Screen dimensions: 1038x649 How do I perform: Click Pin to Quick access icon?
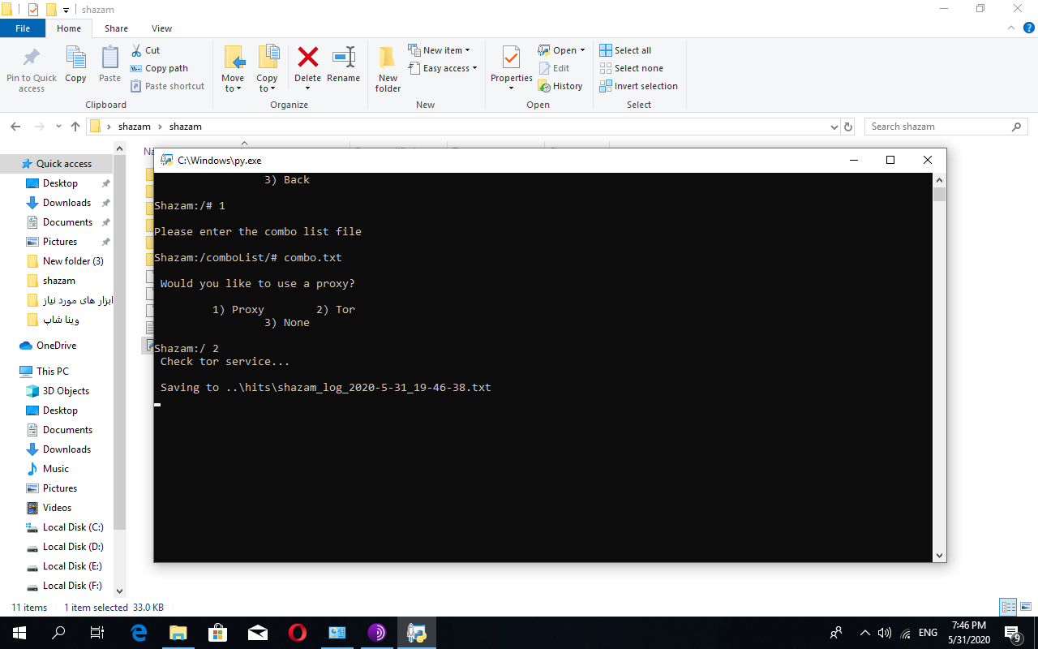32,58
